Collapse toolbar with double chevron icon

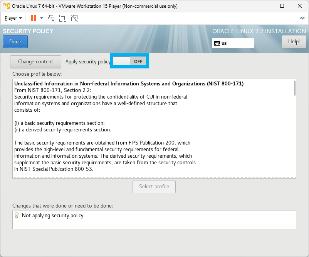(x=302, y=18)
